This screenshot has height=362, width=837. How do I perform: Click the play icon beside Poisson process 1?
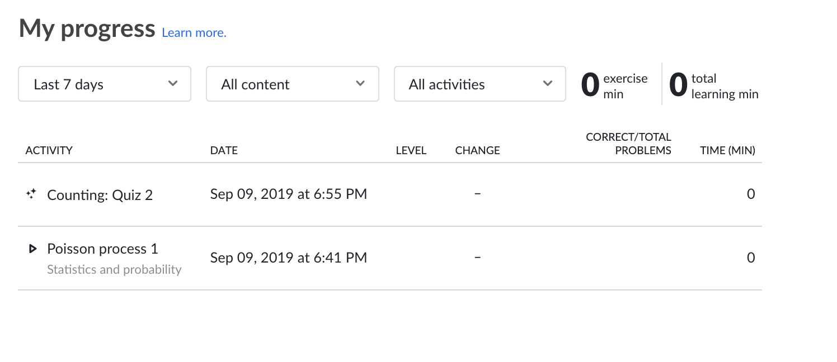pos(32,249)
